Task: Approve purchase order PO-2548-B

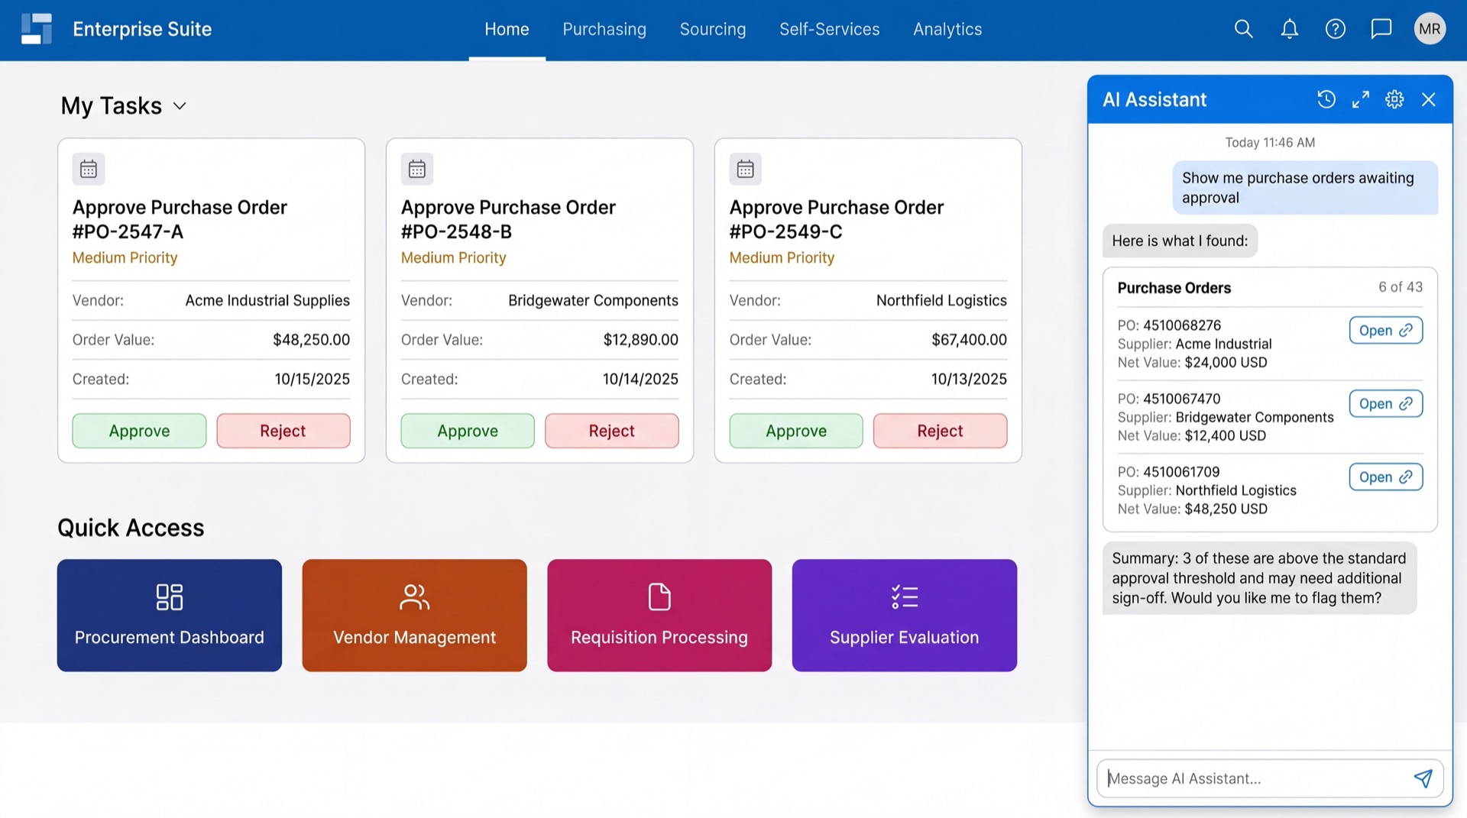Action: pos(468,431)
